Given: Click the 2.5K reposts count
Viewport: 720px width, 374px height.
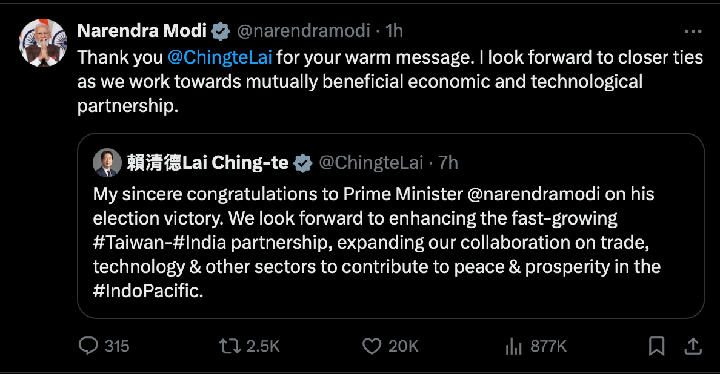Looking at the screenshot, I should coord(263,346).
